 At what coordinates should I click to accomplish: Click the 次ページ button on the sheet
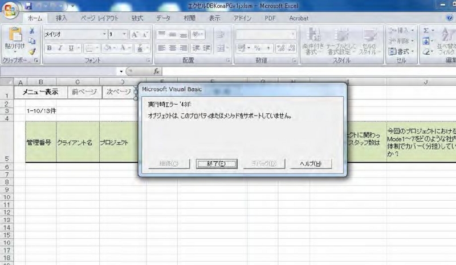119,92
